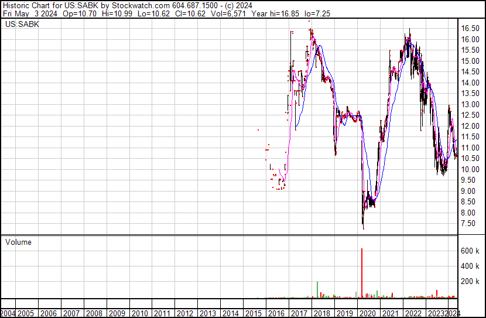Click the Hi=10.99 daily high value
This screenshot has width=486, height=318.
click(x=116, y=13)
